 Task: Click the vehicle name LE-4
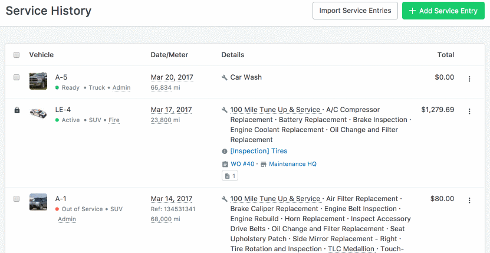63,110
